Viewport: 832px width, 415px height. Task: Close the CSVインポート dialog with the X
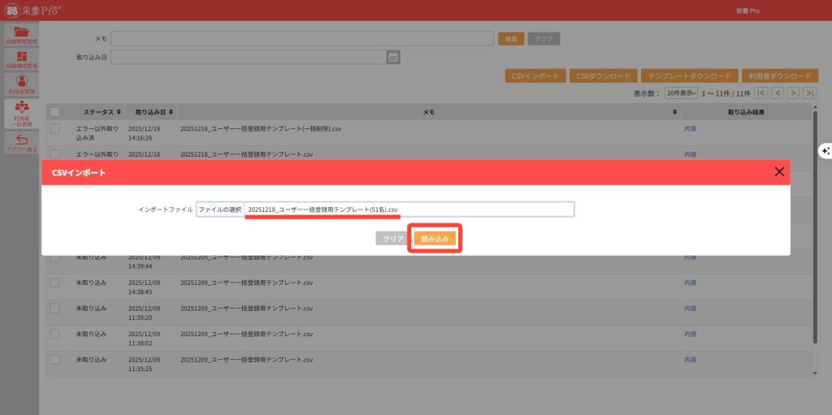[779, 171]
